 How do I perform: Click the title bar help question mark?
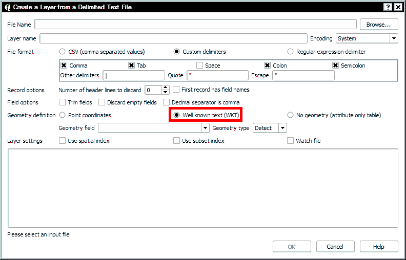tap(387, 7)
